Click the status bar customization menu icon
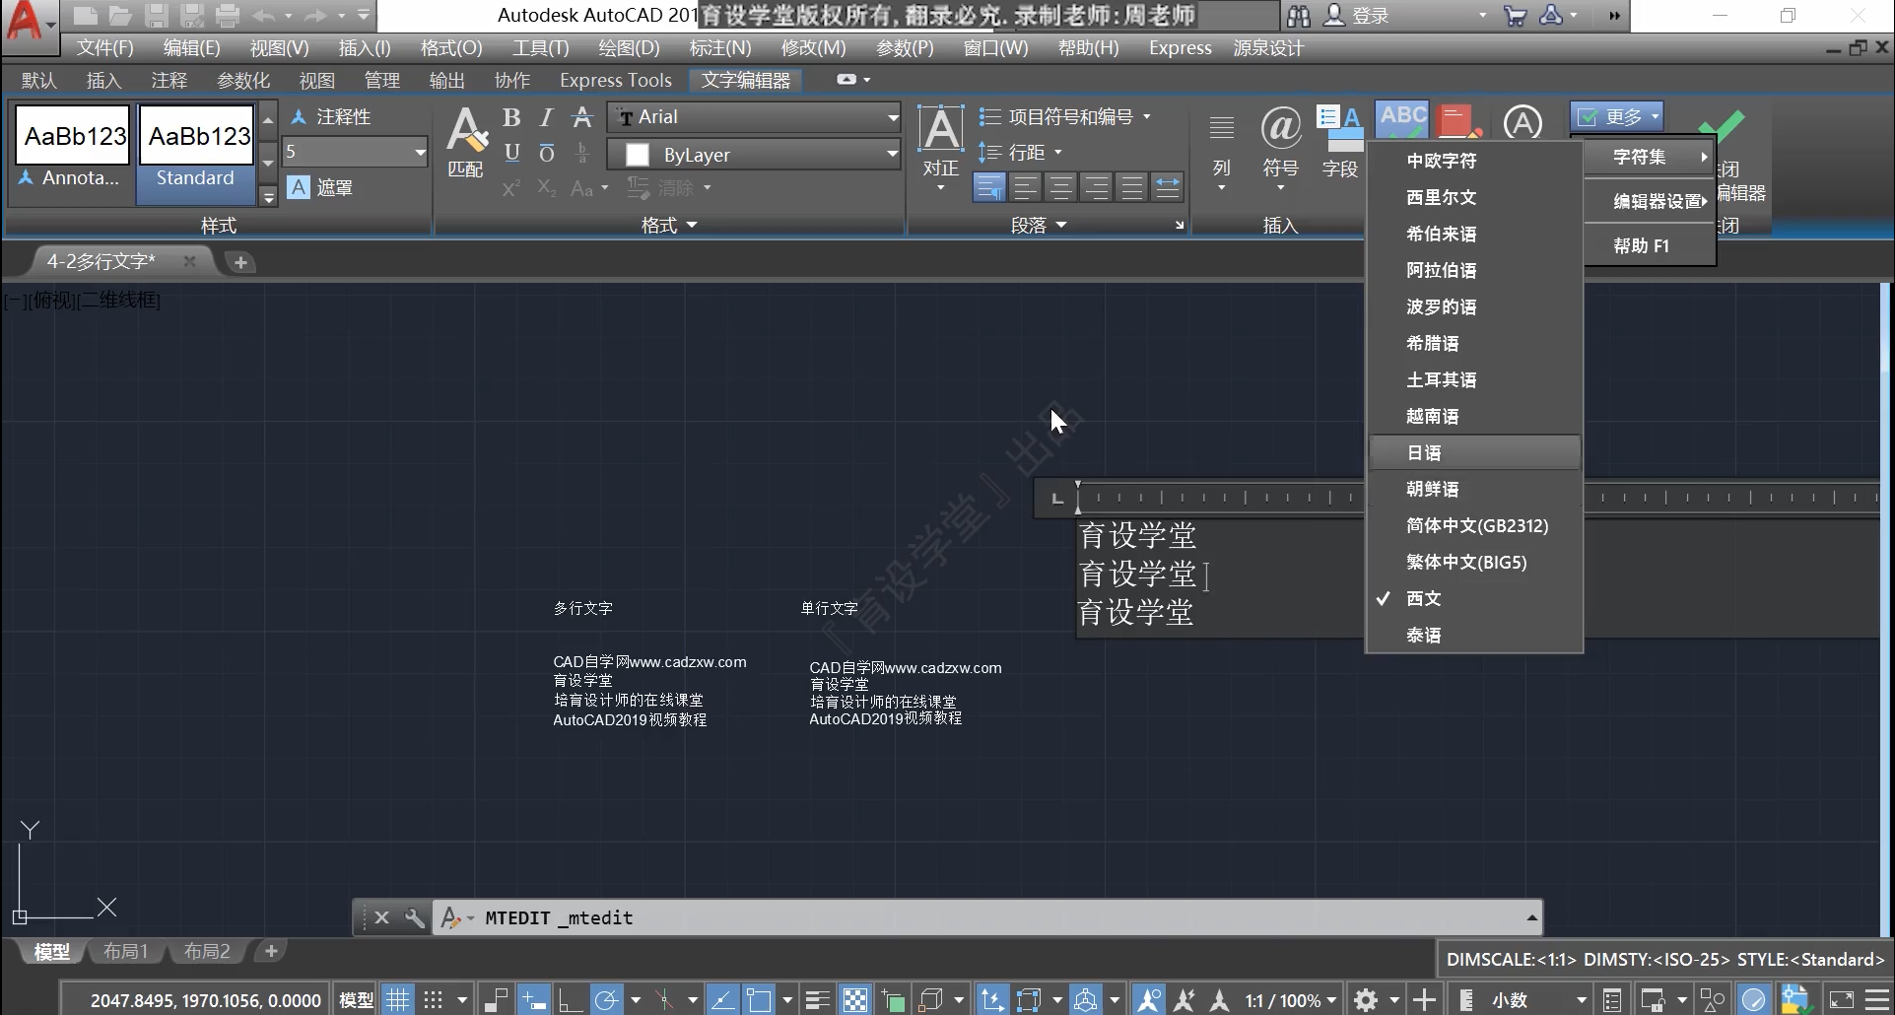The image size is (1895, 1015). pyautogui.click(x=1878, y=1000)
